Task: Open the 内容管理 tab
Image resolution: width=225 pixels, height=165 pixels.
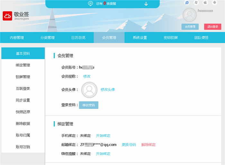Action: [17, 38]
